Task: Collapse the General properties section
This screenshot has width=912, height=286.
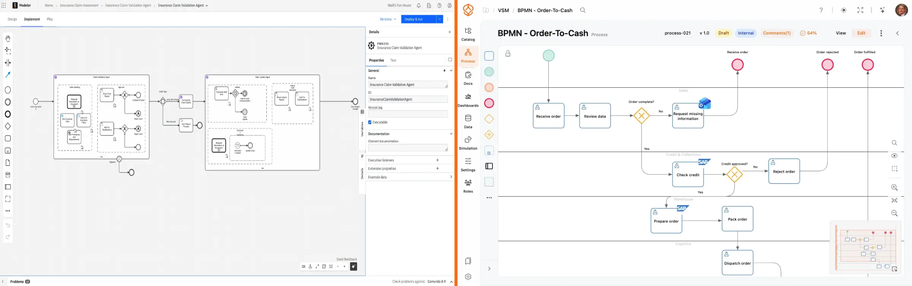Action: (451, 71)
